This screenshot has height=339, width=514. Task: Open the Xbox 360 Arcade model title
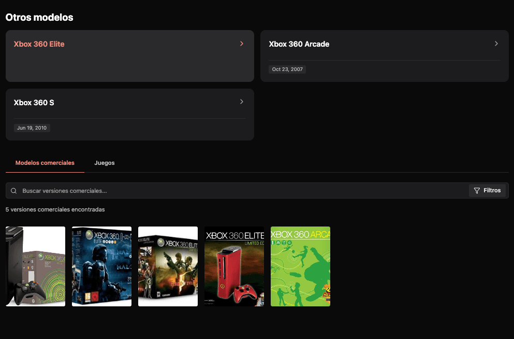coord(299,44)
